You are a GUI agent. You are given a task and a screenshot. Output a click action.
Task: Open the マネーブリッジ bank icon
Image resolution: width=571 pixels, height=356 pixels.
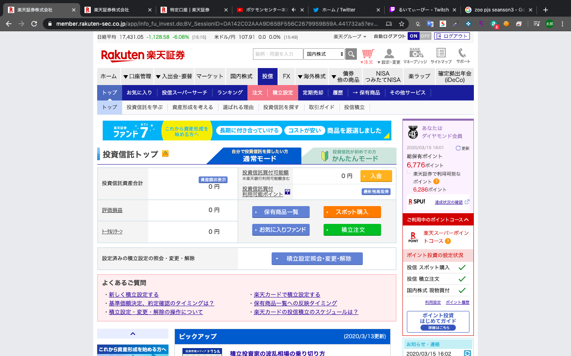415,56
